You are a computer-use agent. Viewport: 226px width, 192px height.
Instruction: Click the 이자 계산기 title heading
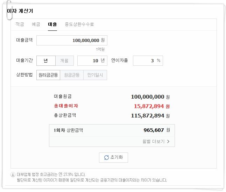(20, 11)
